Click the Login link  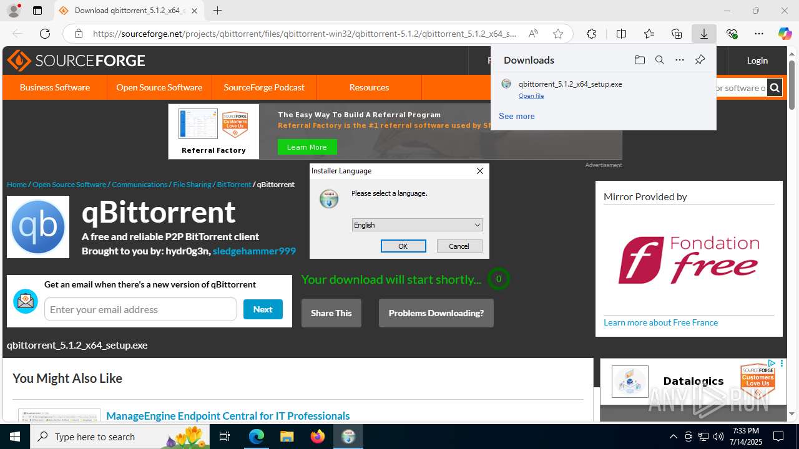pyautogui.click(x=757, y=60)
